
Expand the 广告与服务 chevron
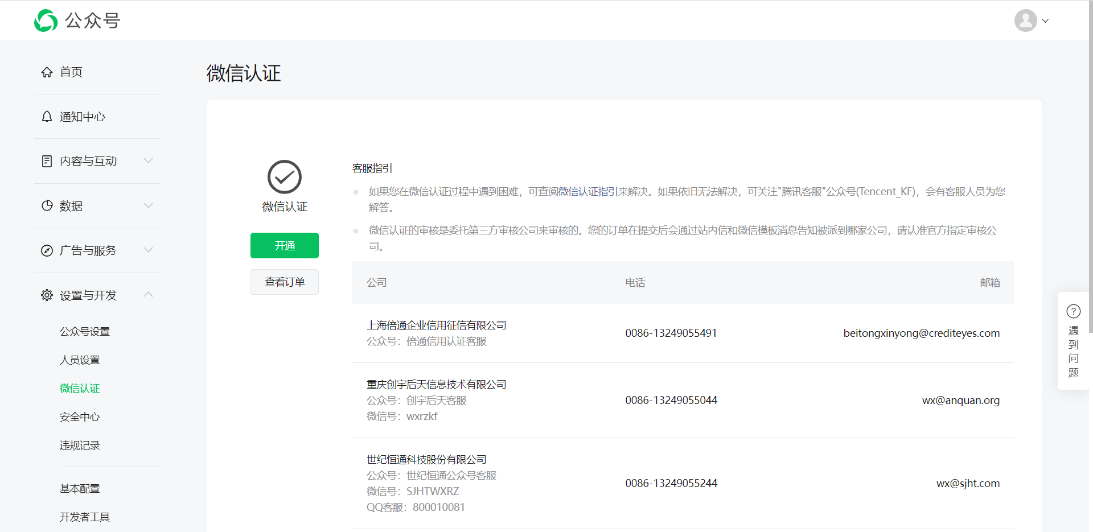pos(148,250)
